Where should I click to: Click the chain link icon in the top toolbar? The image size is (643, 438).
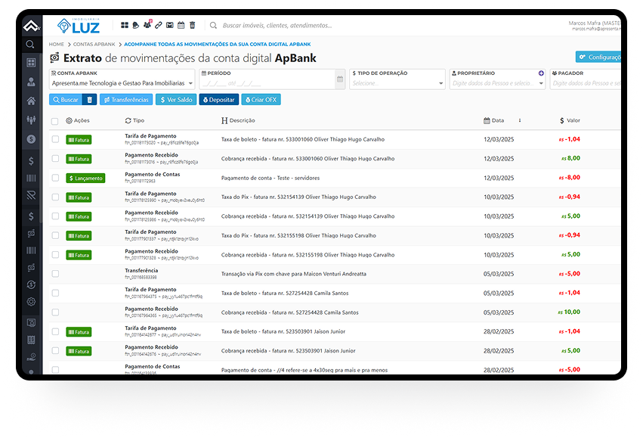158,25
